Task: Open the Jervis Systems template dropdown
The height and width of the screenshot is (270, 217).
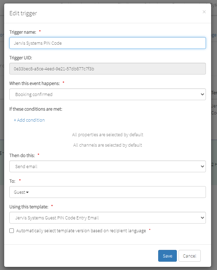Action: (x=107, y=218)
